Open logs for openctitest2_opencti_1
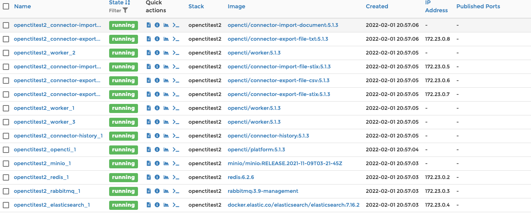Screen dimensions: 531x213 click(x=149, y=149)
